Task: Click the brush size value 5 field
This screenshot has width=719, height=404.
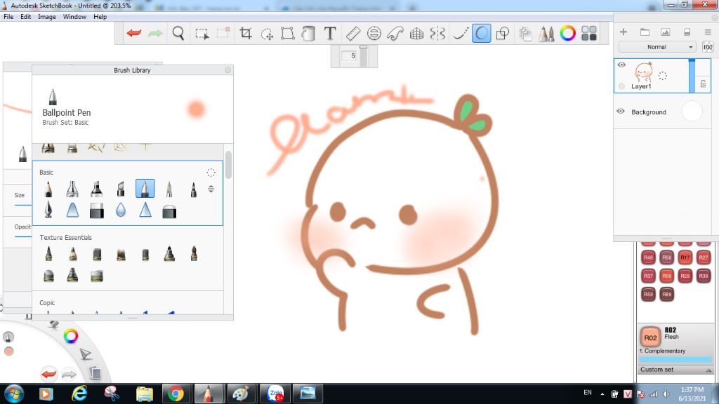Action: click(350, 55)
